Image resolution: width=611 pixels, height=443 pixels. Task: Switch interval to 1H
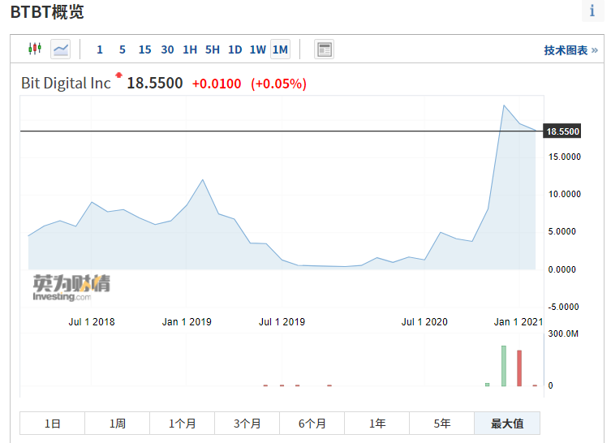[x=190, y=49]
